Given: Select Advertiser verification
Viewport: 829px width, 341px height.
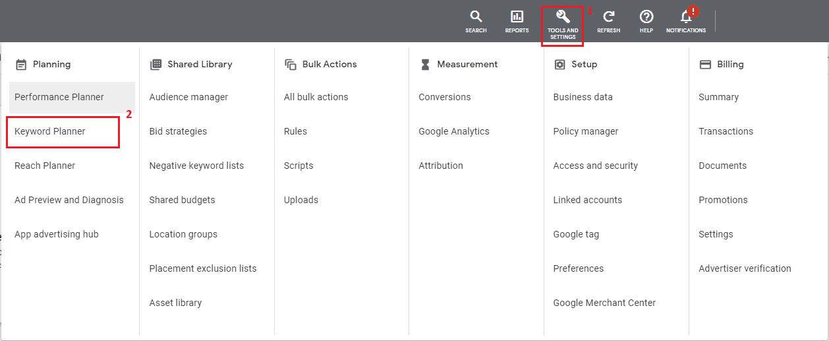Looking at the screenshot, I should pyautogui.click(x=745, y=268).
